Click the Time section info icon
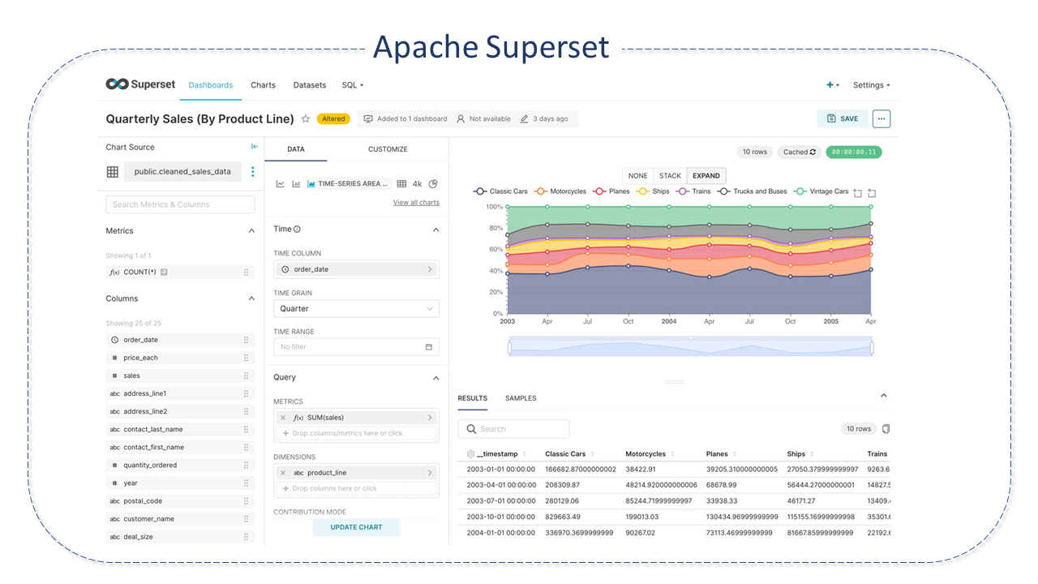 click(x=297, y=230)
